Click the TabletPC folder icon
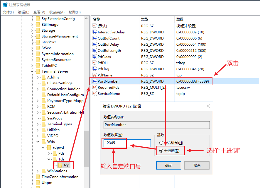 point(38,66)
